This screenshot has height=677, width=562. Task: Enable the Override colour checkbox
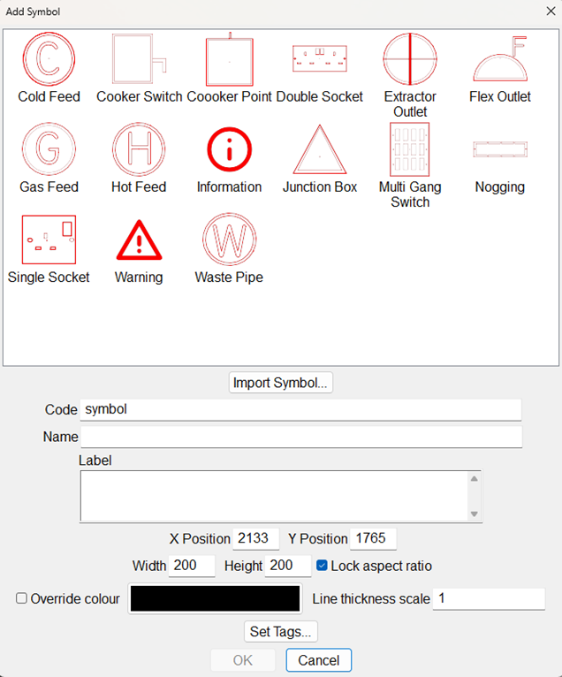(x=22, y=598)
